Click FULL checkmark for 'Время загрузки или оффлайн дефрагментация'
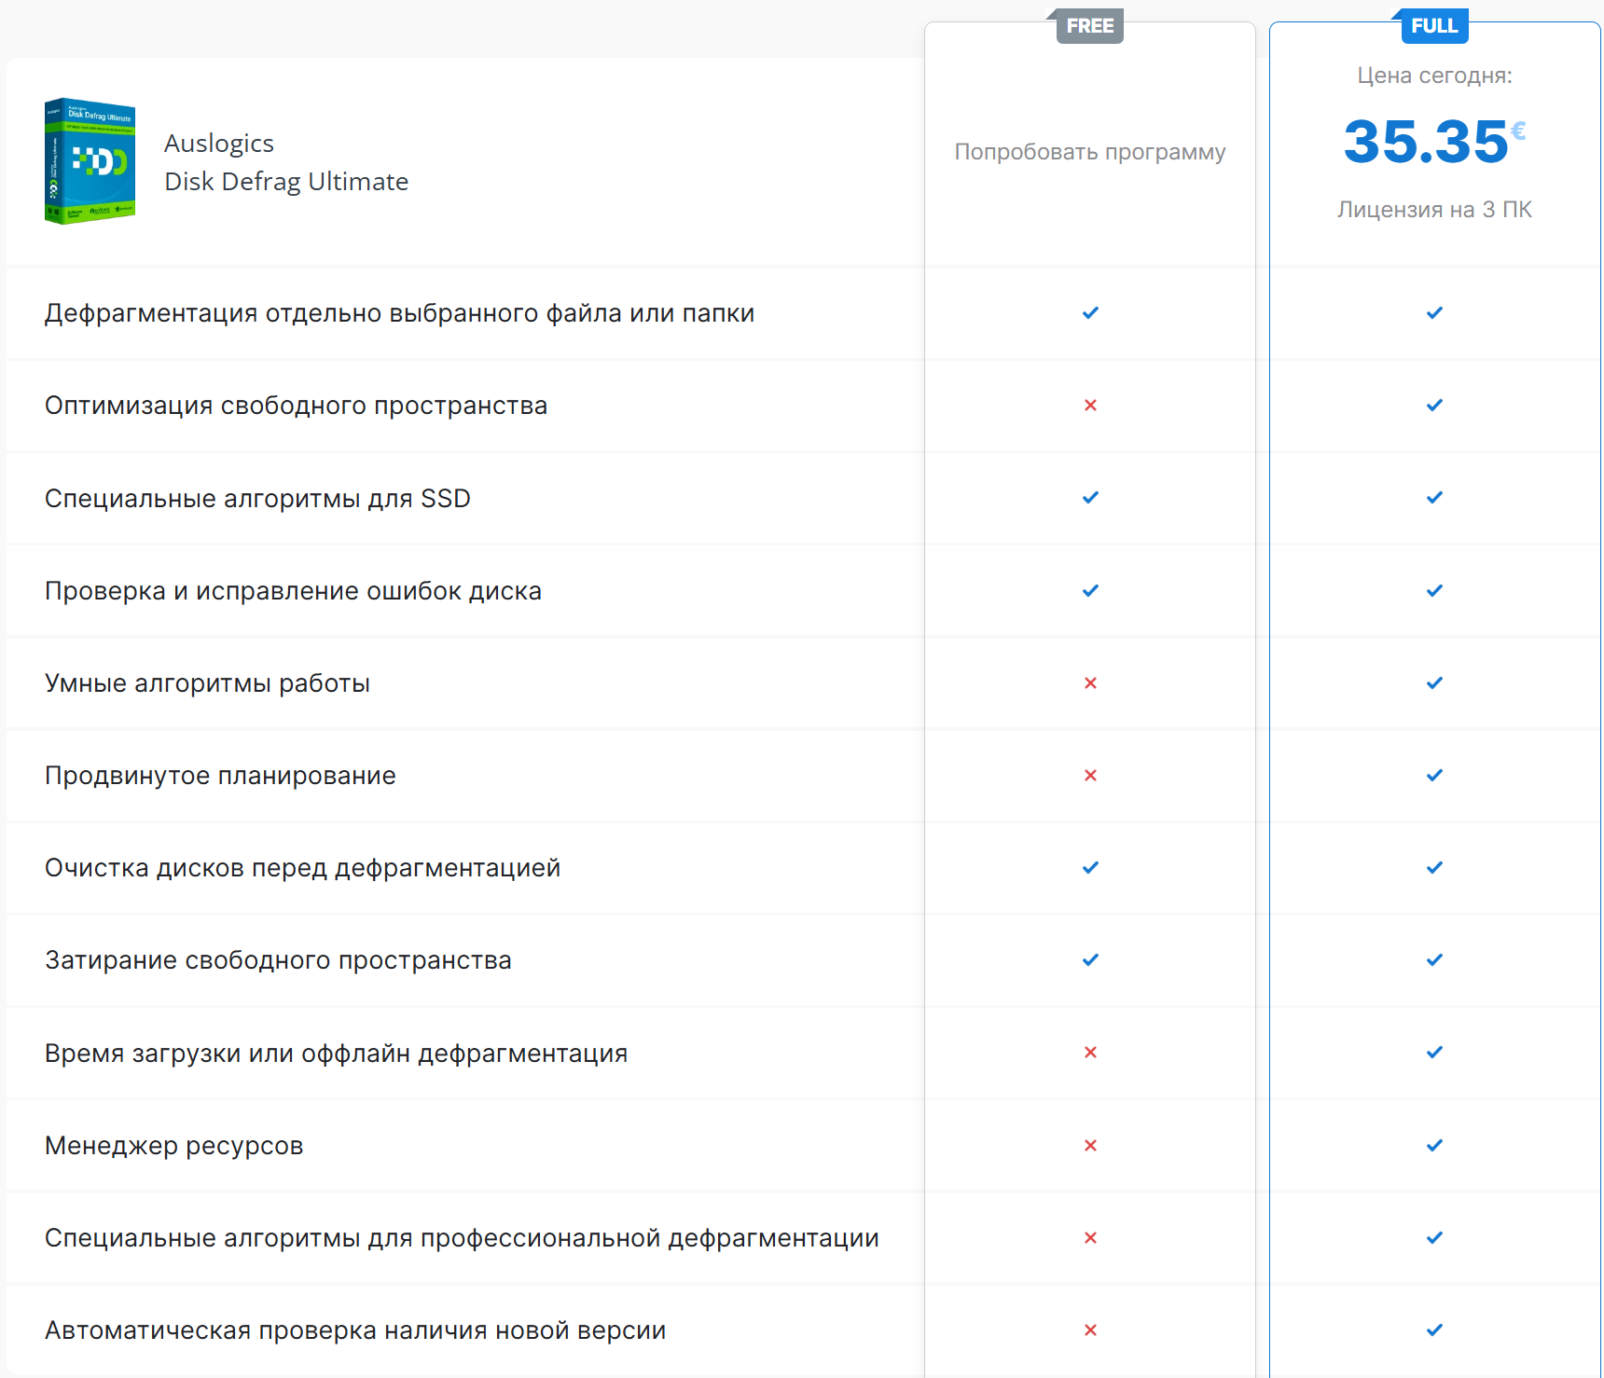Viewport: 1604px width, 1378px height. pos(1434,1053)
